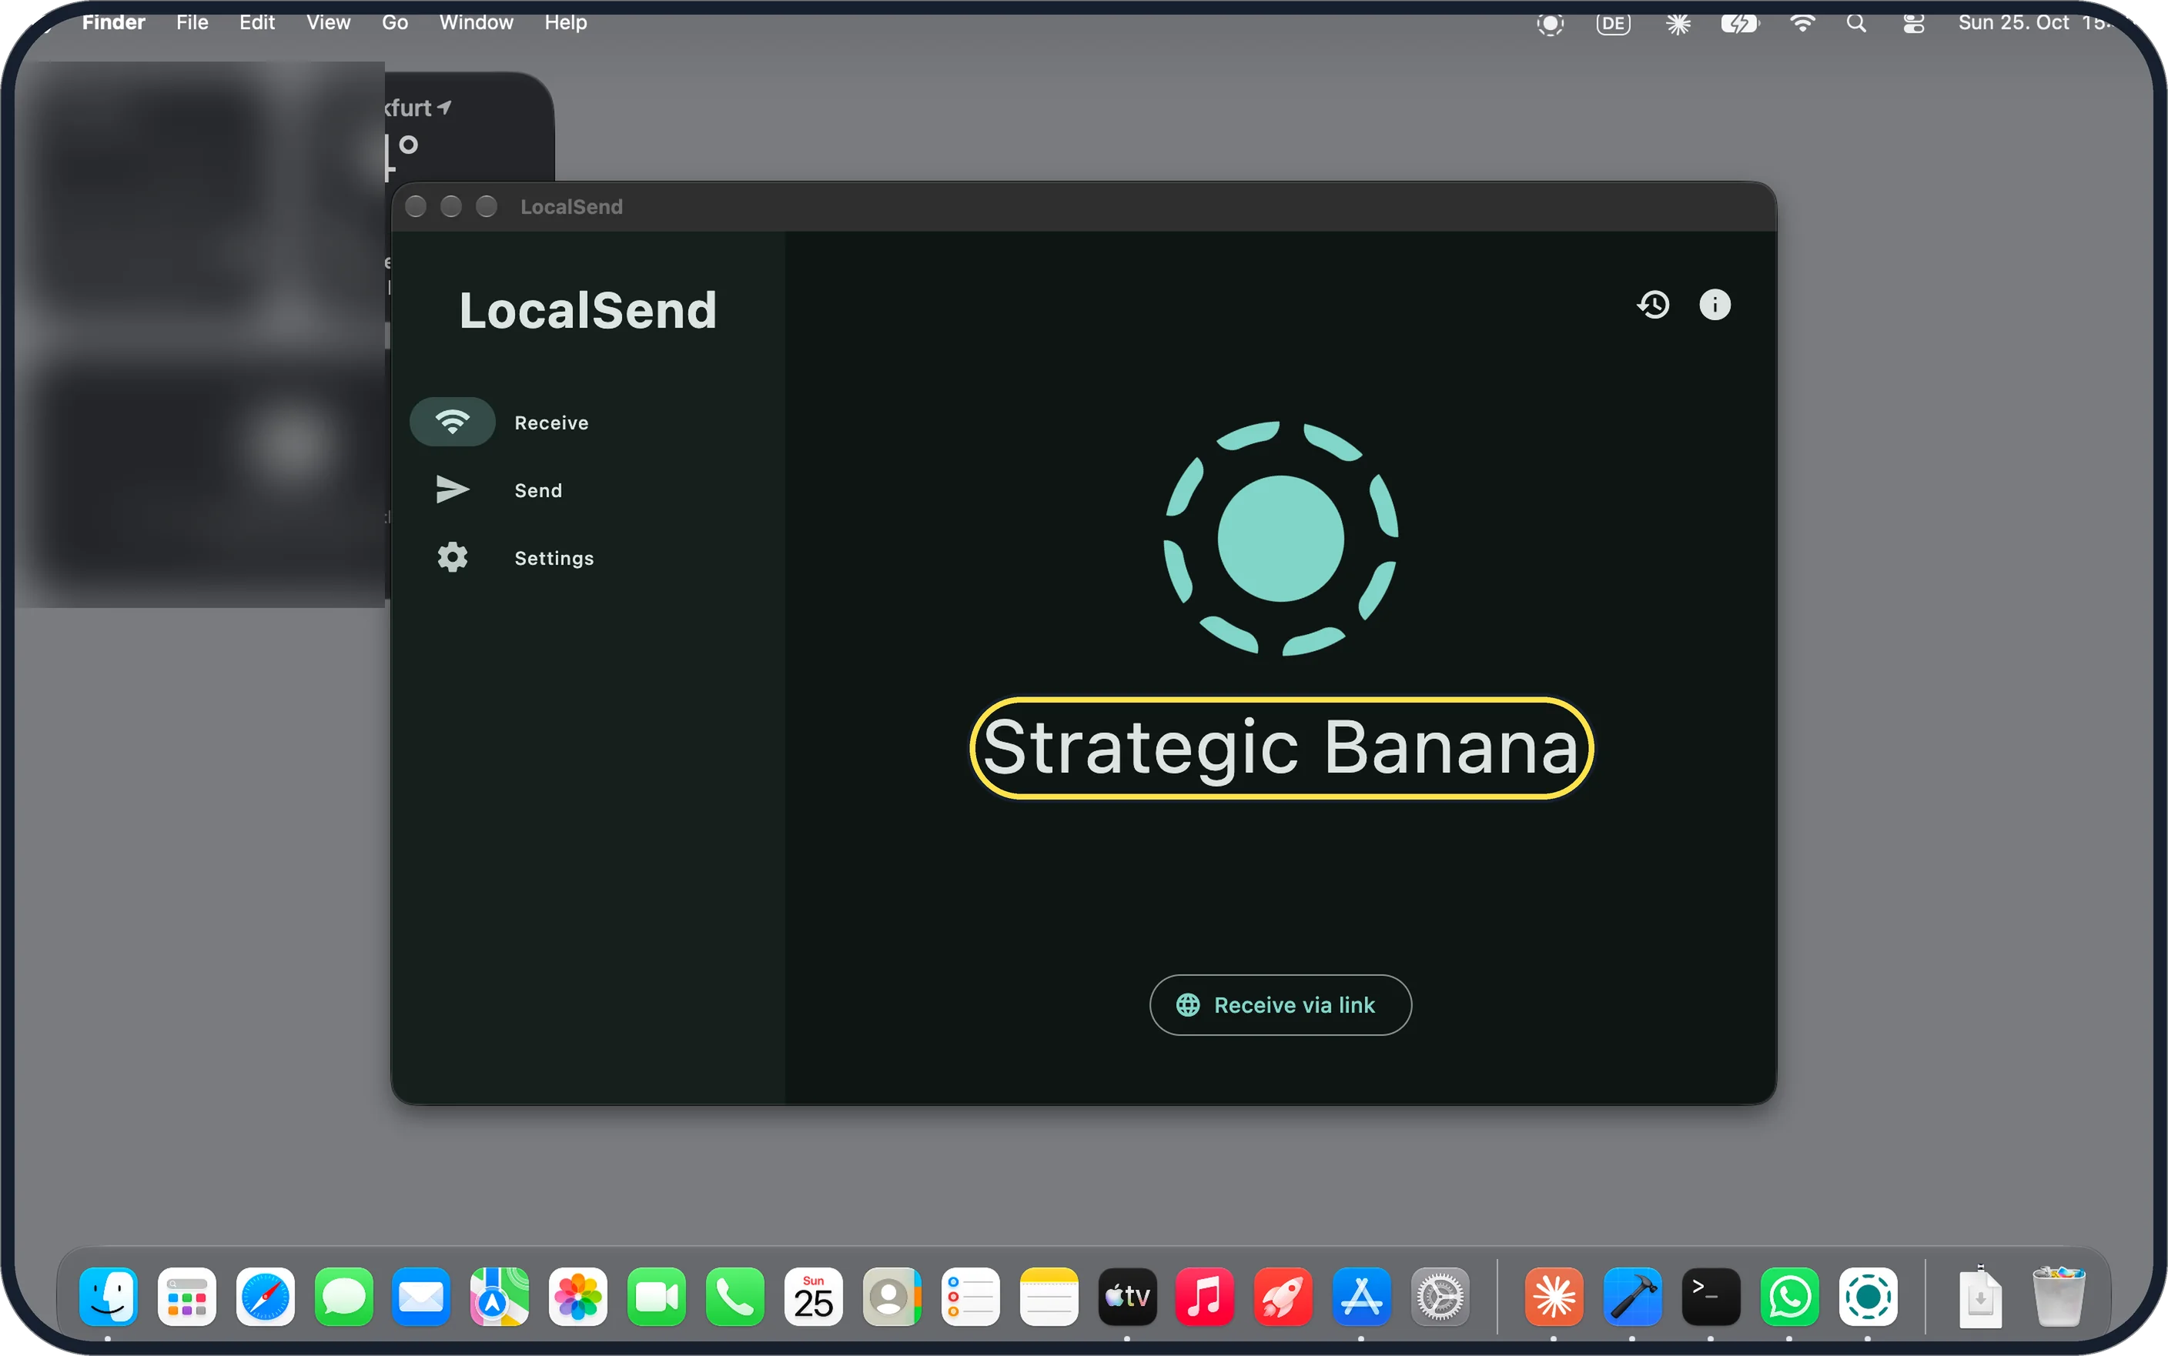Open the Finder menu in menu bar
Image resolution: width=2168 pixels, height=1356 pixels.
pyautogui.click(x=113, y=22)
